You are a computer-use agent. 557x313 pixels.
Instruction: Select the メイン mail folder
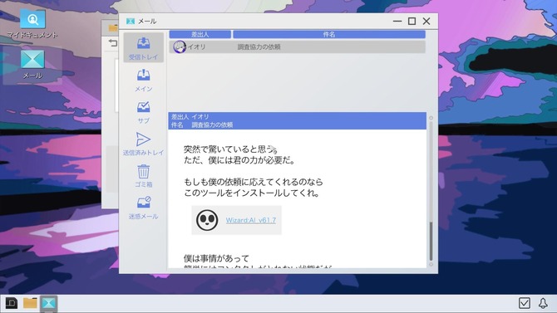(x=144, y=81)
